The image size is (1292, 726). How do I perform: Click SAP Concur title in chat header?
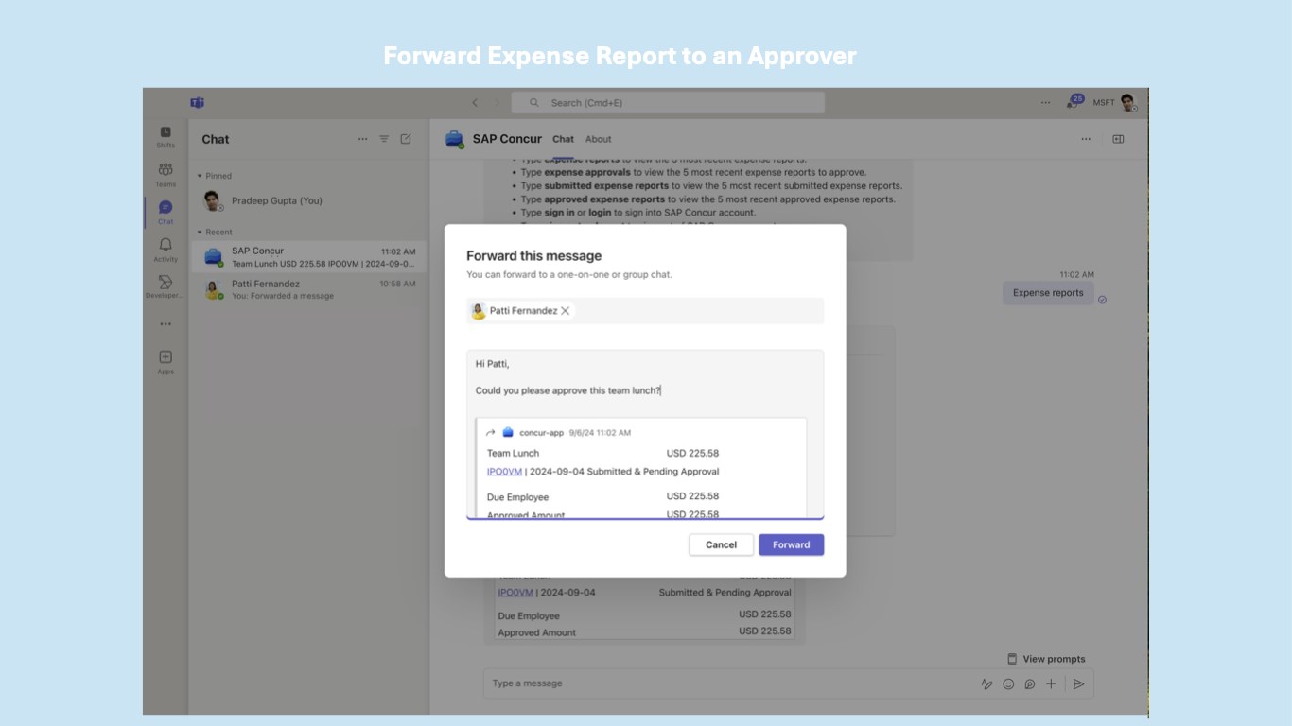click(x=507, y=139)
